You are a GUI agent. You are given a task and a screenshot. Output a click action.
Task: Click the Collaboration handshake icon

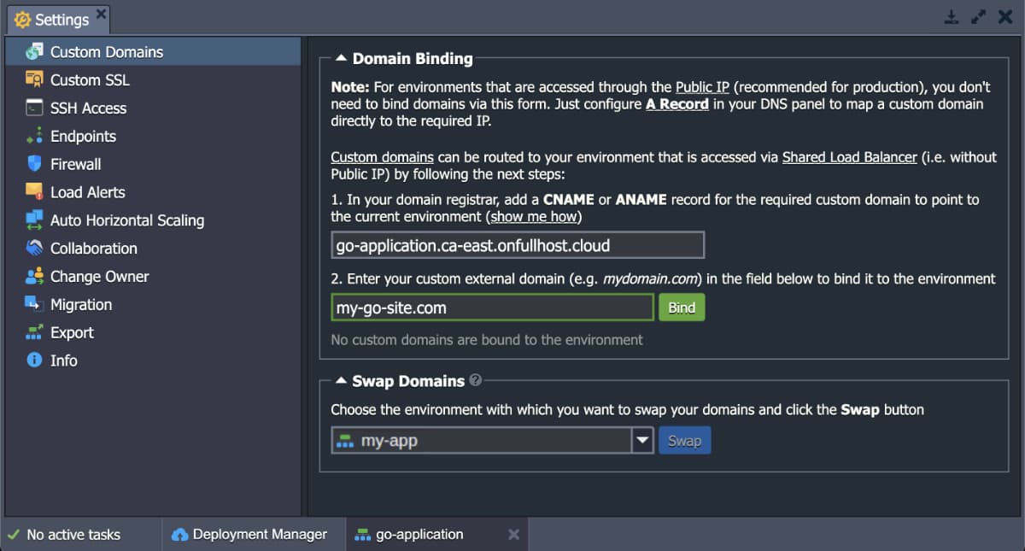tap(34, 249)
